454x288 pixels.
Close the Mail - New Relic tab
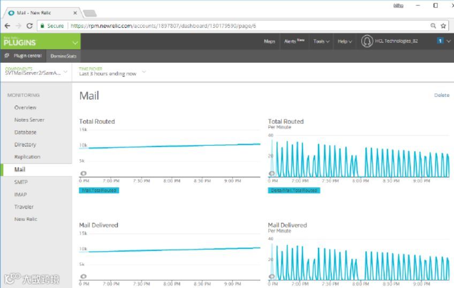(x=75, y=13)
